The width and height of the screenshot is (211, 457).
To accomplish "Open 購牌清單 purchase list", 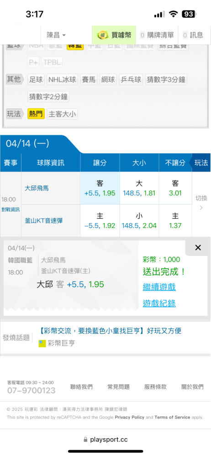I will 157,35.
